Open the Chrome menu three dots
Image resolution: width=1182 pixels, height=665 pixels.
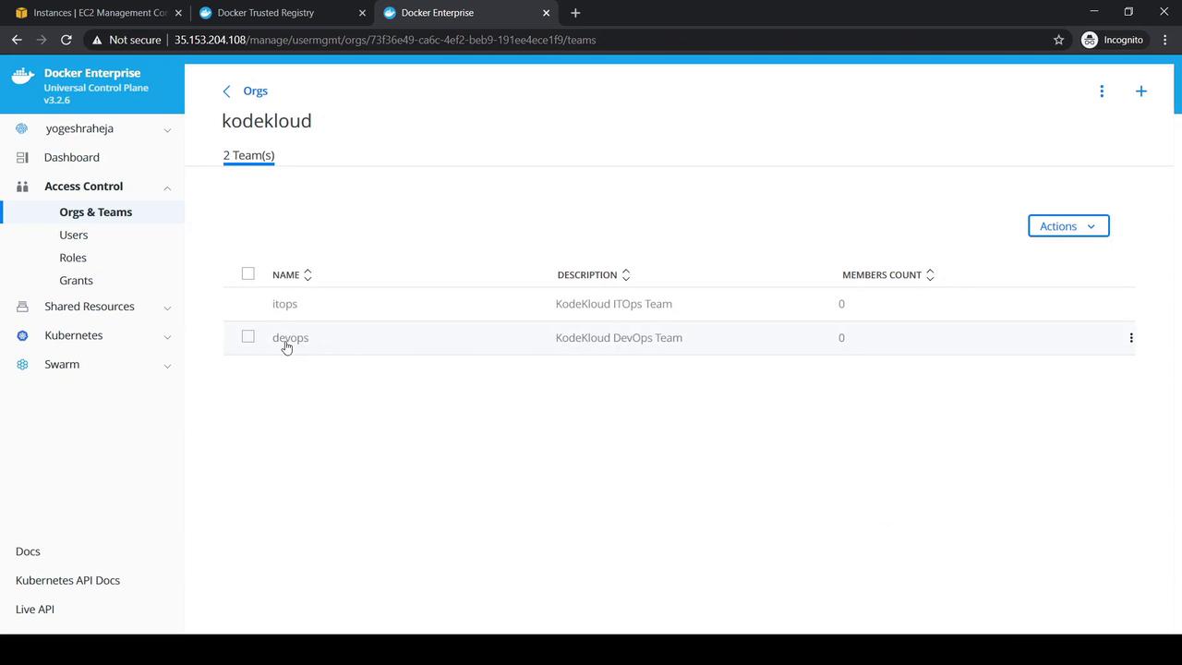[x=1166, y=40]
